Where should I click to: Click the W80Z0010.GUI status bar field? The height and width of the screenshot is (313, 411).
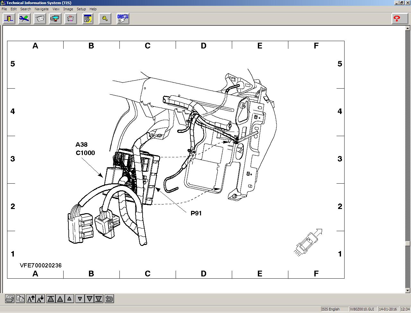[x=363, y=309]
